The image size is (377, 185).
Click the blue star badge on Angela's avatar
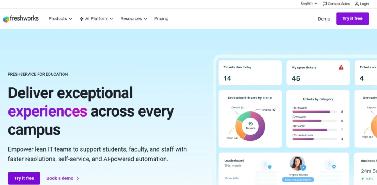[x=303, y=167]
